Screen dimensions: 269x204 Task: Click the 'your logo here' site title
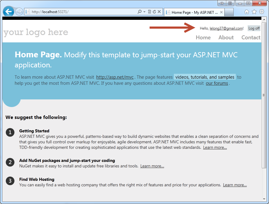pos(36,32)
